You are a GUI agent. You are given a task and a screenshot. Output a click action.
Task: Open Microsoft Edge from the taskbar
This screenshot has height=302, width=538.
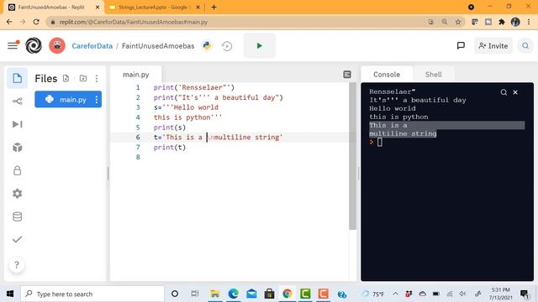(x=234, y=294)
